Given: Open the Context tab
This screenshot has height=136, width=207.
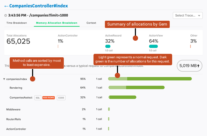Looking at the screenshot, I should pos(91,23).
